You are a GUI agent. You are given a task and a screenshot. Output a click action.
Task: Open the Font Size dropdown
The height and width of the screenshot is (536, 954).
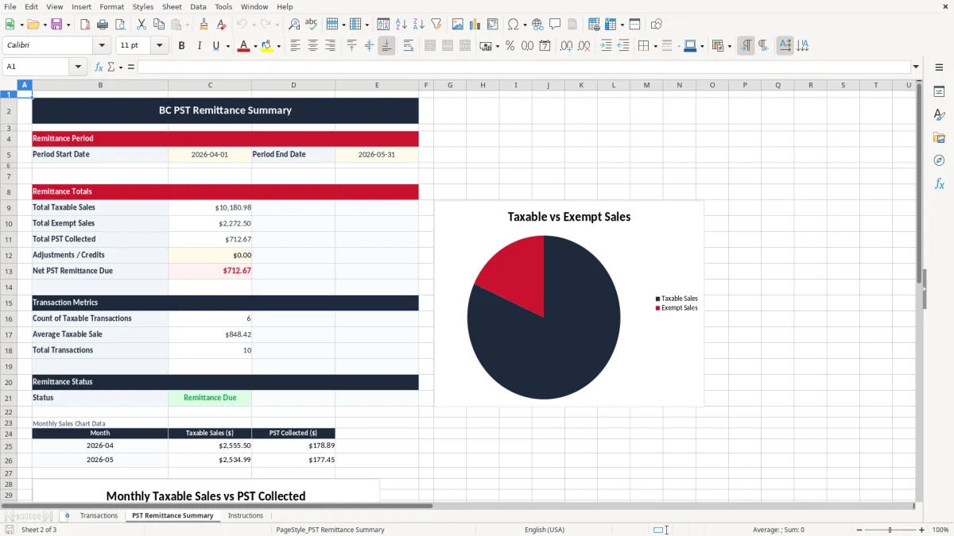click(159, 46)
